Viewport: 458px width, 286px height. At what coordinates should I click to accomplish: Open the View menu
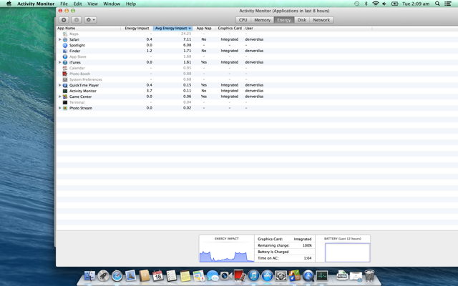(x=92, y=4)
